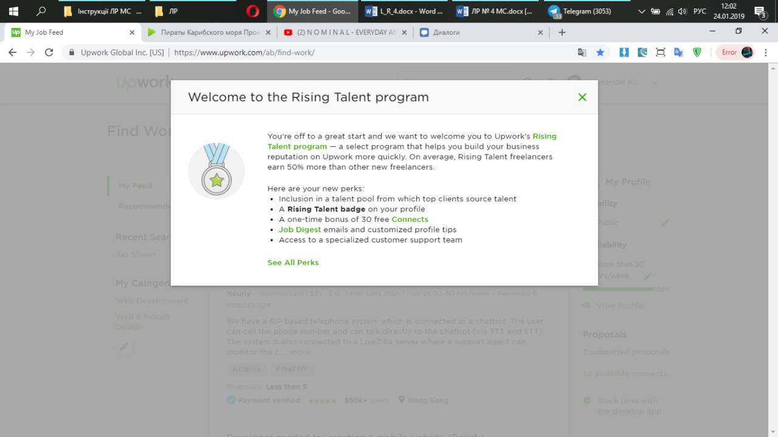
Task: Open the Windows Start menu
Action: [13, 11]
